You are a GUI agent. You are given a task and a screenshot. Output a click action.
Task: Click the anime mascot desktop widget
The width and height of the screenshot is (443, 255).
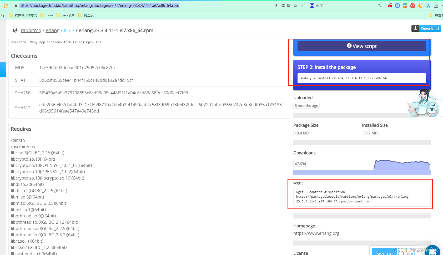click(424, 103)
